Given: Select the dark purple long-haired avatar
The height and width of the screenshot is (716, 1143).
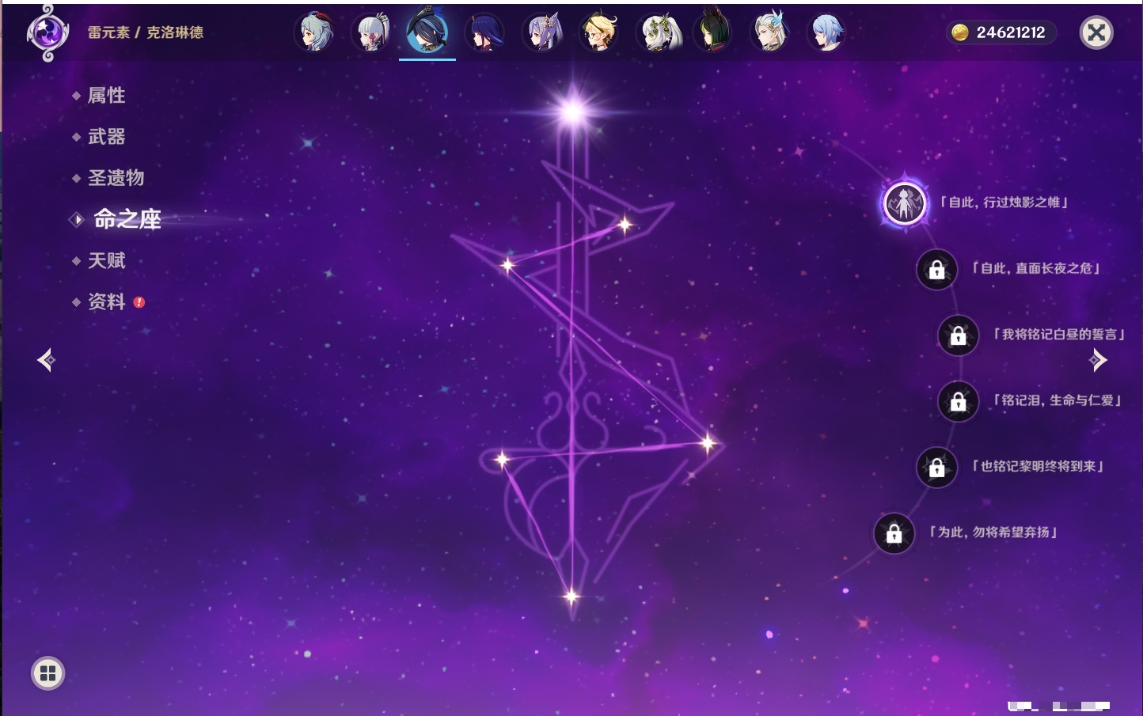Looking at the screenshot, I should click(484, 32).
